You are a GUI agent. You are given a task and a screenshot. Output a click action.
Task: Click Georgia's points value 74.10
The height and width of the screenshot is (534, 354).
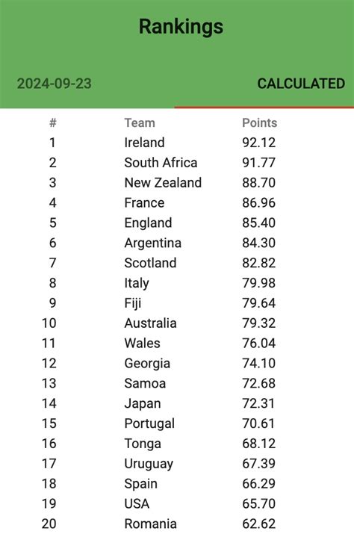click(x=258, y=364)
